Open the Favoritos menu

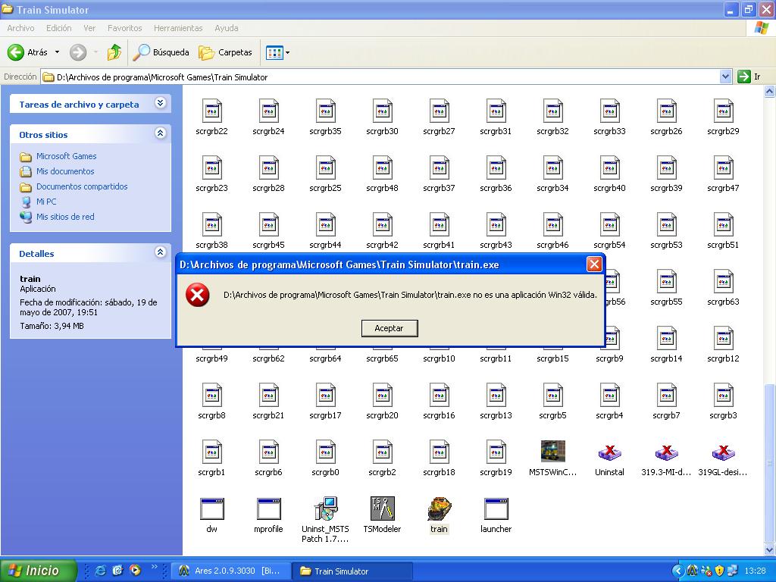(x=124, y=28)
